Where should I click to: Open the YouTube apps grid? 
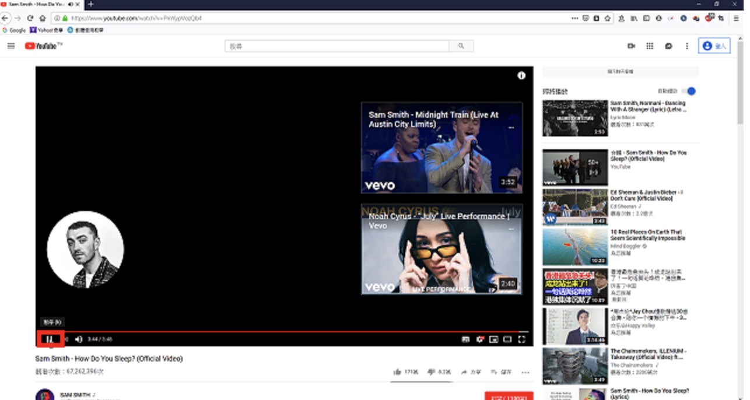(650, 46)
